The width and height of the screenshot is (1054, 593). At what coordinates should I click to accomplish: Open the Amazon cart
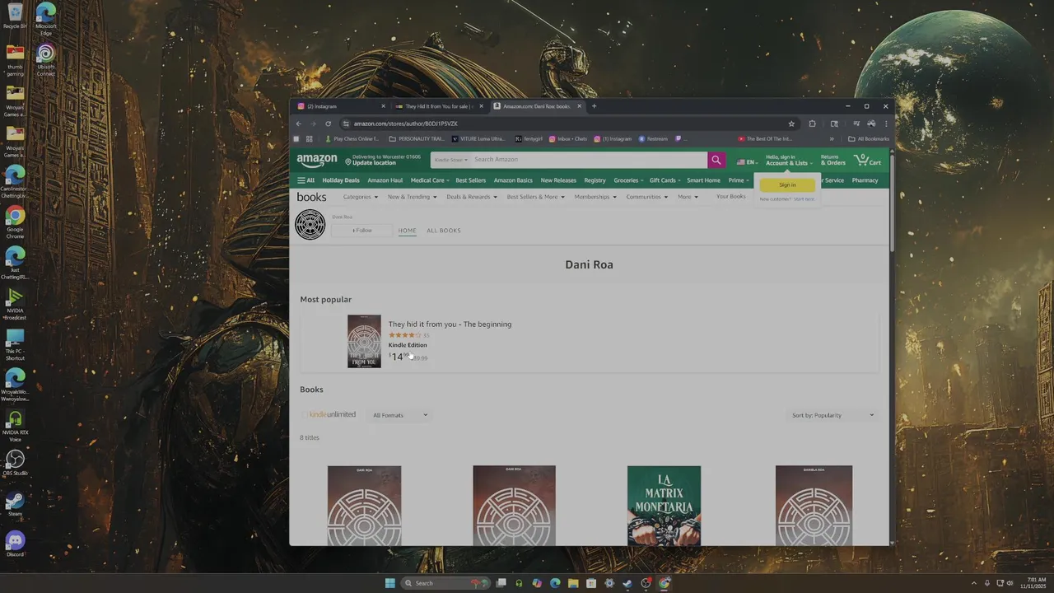tap(868, 160)
